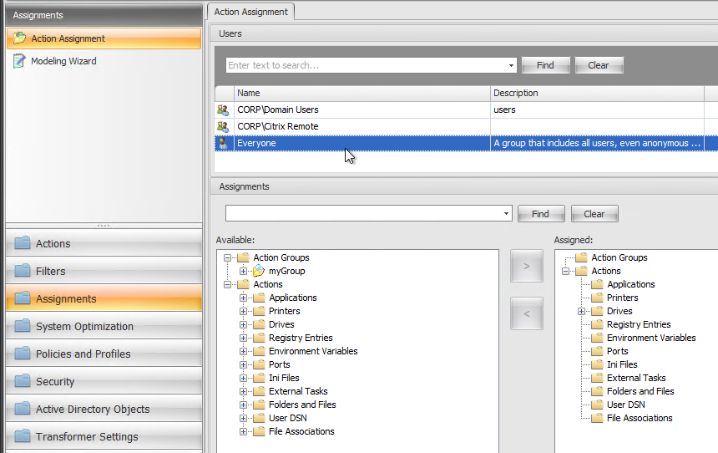Click Assigned Action Groups folder icon

click(x=582, y=257)
